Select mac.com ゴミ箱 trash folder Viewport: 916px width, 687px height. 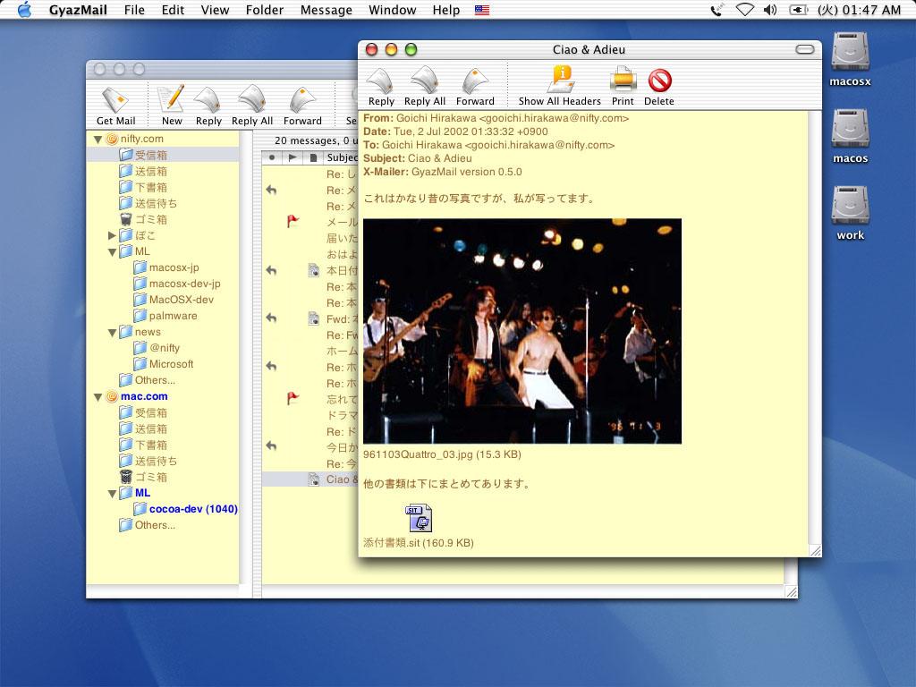144,478
